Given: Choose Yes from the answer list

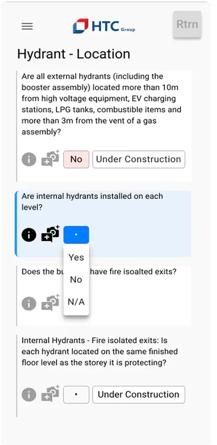Looking at the screenshot, I should tap(76, 257).
